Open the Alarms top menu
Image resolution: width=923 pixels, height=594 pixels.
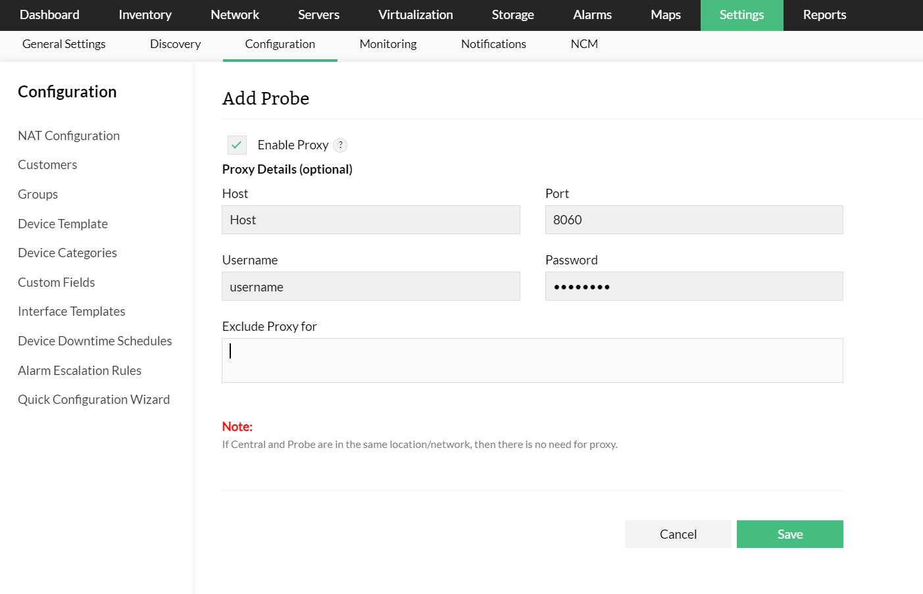click(592, 15)
